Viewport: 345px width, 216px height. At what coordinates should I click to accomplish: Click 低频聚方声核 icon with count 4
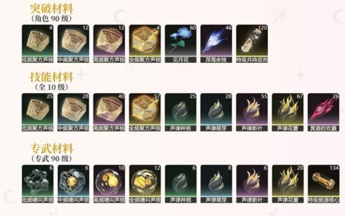38,43
